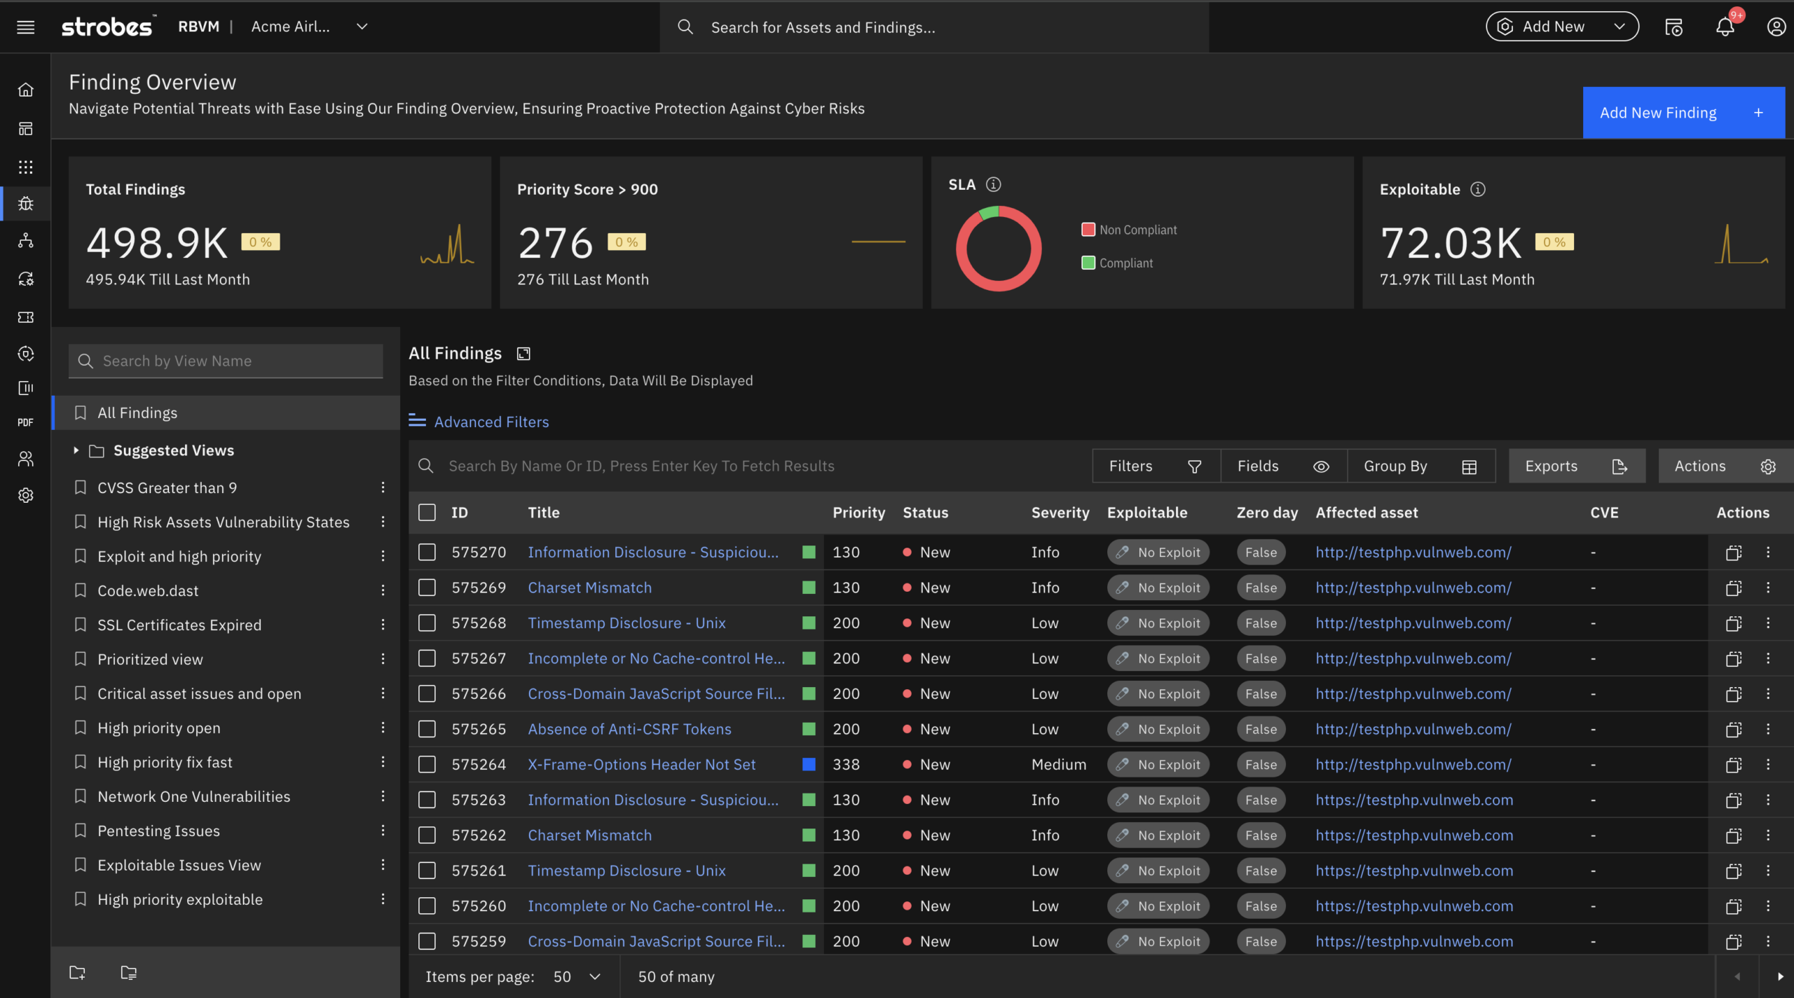
Task: Click the hamburger menu icon
Action: (26, 27)
